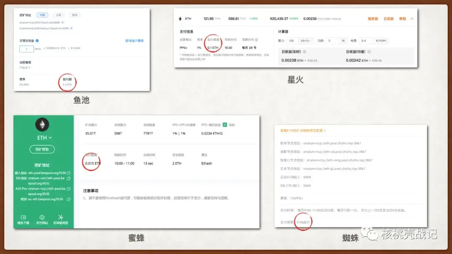Open the 日收益 link in 星火 panel

tap(388, 19)
